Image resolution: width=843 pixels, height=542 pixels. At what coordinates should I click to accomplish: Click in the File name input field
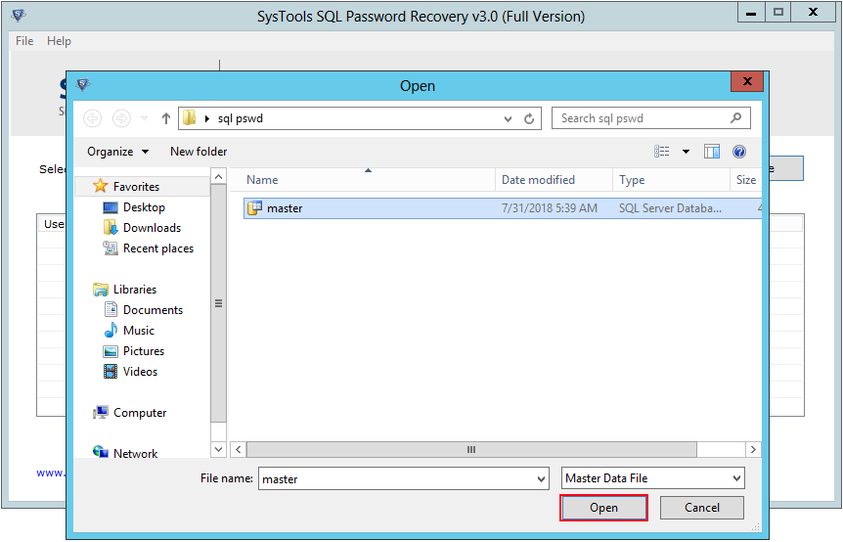(x=397, y=478)
